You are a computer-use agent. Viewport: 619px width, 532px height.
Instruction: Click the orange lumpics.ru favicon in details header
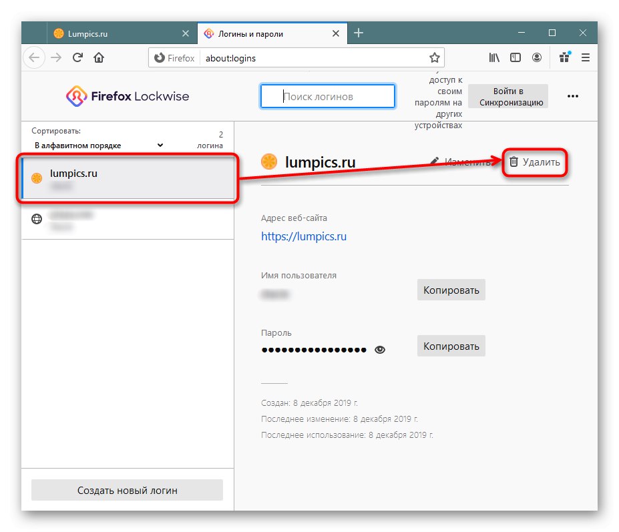point(269,162)
